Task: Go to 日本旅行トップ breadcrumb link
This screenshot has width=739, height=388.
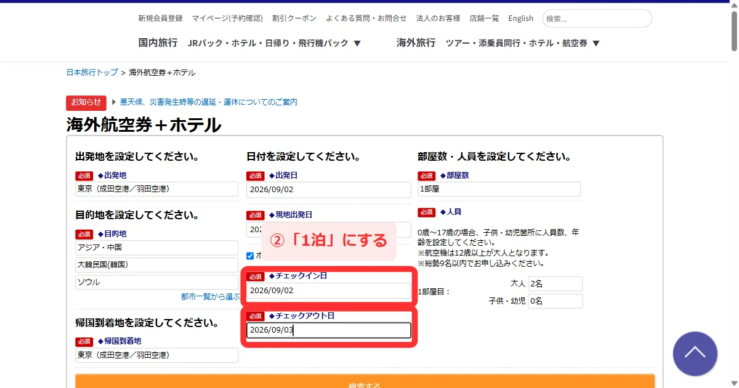Action: (x=92, y=73)
